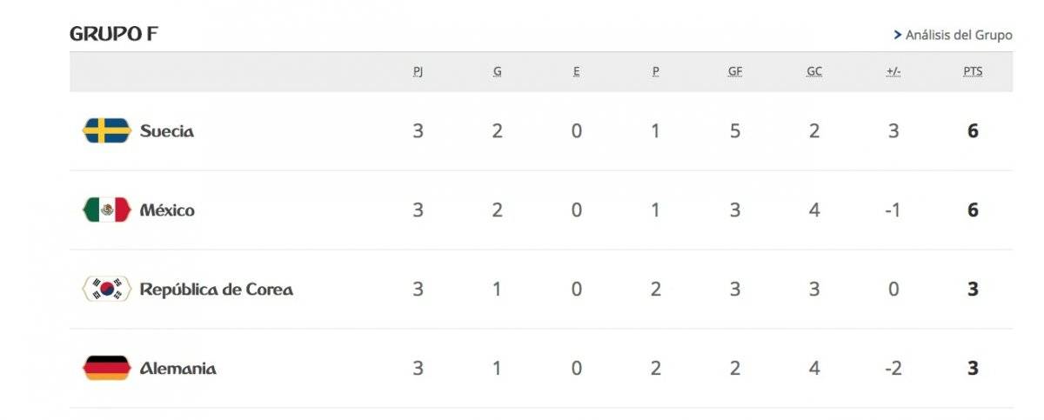Open the Análisis del Grupo link
This screenshot has width=1044, height=420.
click(x=959, y=36)
